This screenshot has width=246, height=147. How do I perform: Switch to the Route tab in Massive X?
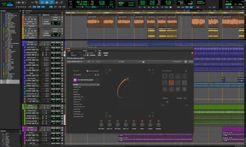coord(98,62)
